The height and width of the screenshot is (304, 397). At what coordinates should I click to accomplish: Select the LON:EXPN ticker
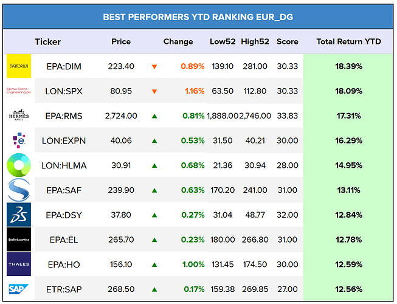64,140
